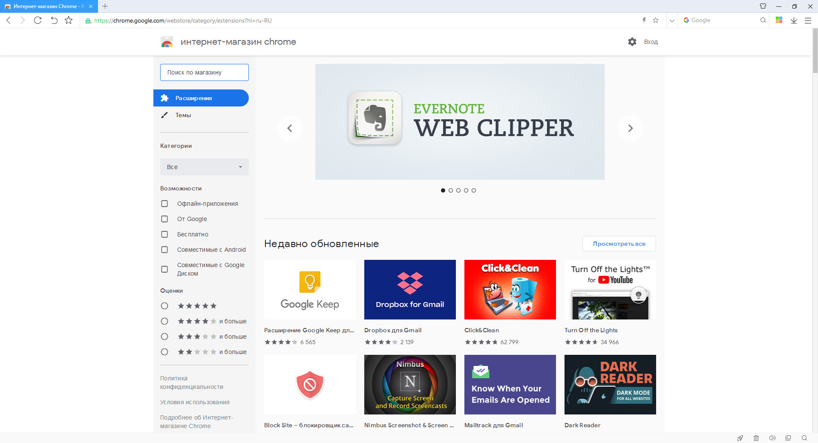Screen dimensions: 818x443
Task: Go forward with the browser forward arrow
Action: click(23, 20)
